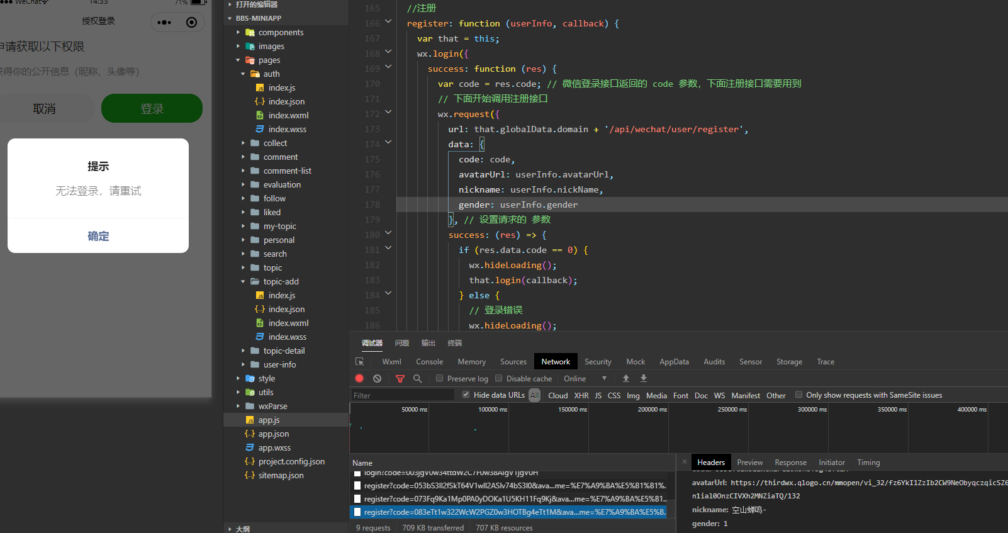Click the icon beside app.wxss
This screenshot has height=533, width=1008.
tap(250, 448)
